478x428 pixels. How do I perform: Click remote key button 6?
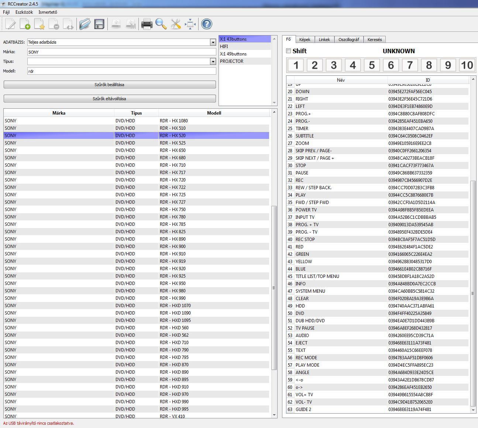click(x=391, y=65)
